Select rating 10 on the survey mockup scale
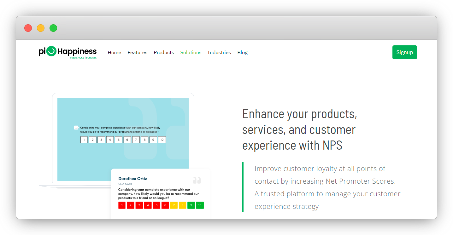Image resolution: width=453 pixels, height=235 pixels. point(162,140)
